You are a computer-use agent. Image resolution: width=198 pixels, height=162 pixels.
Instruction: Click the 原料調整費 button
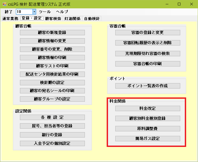click(148, 129)
